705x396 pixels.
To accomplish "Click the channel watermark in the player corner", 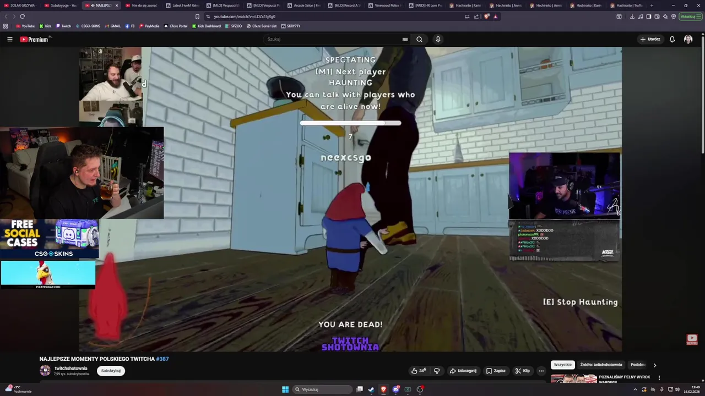I will [x=692, y=339].
